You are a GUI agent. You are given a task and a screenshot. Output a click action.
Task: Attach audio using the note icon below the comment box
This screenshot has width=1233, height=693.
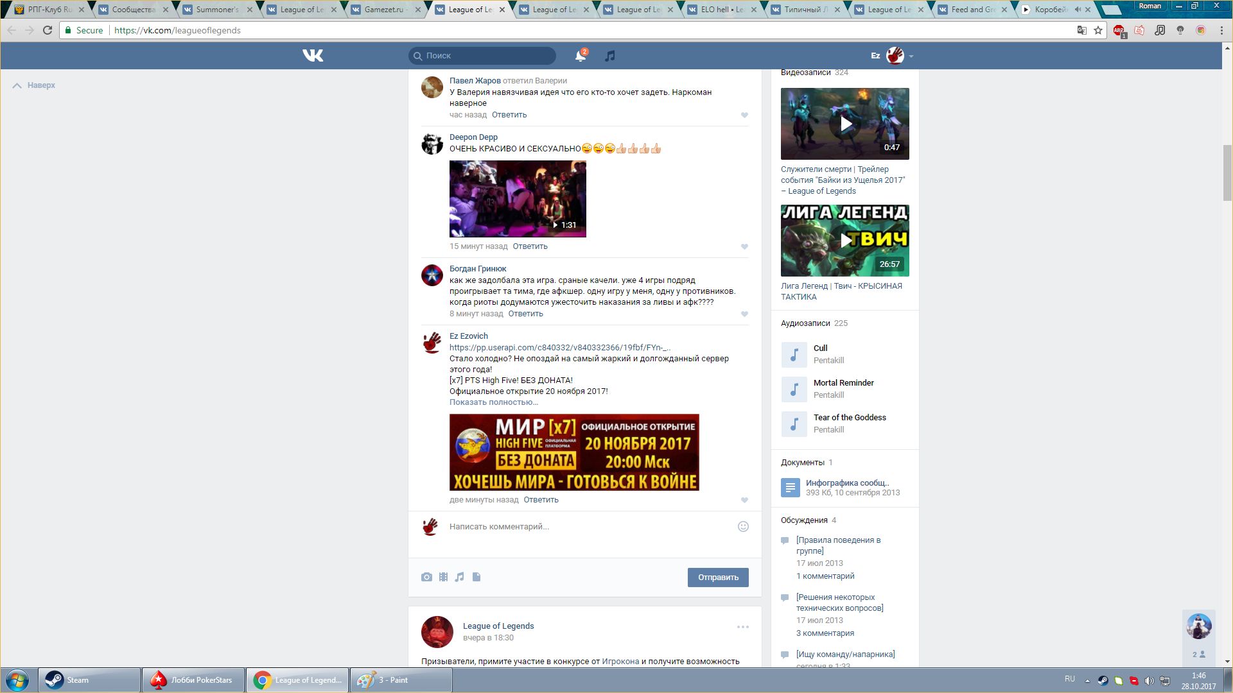[x=459, y=577]
